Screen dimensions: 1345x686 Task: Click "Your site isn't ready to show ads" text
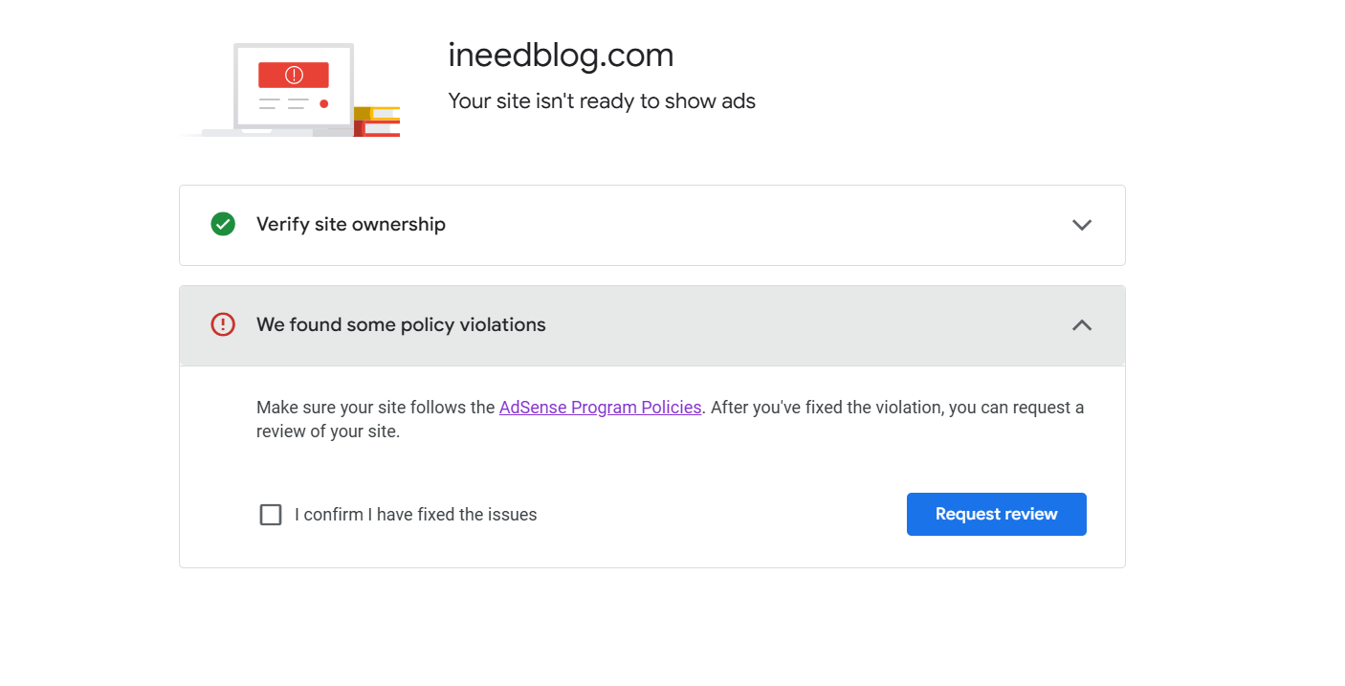[x=602, y=101]
